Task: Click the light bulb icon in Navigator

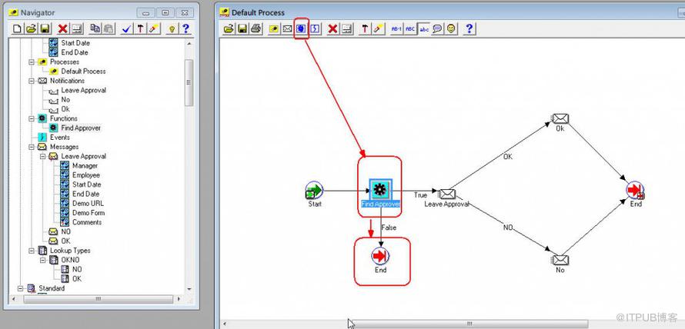Action: coord(172,28)
